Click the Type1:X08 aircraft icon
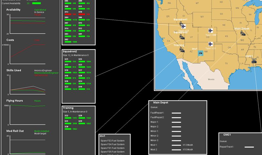This screenshot has height=155, width=262. click(211, 30)
